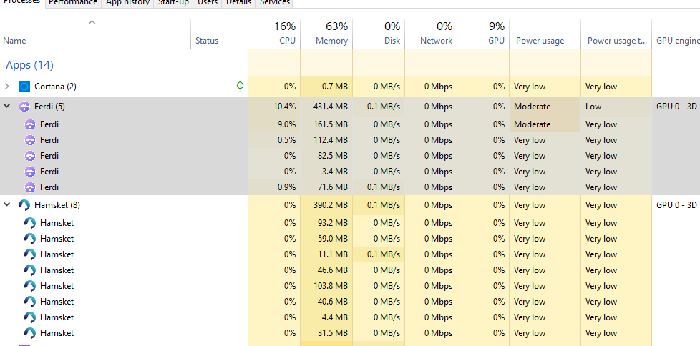The height and width of the screenshot is (346, 700).
Task: Select Ferdi icon in the 161.5 MB row
Action: click(x=30, y=124)
